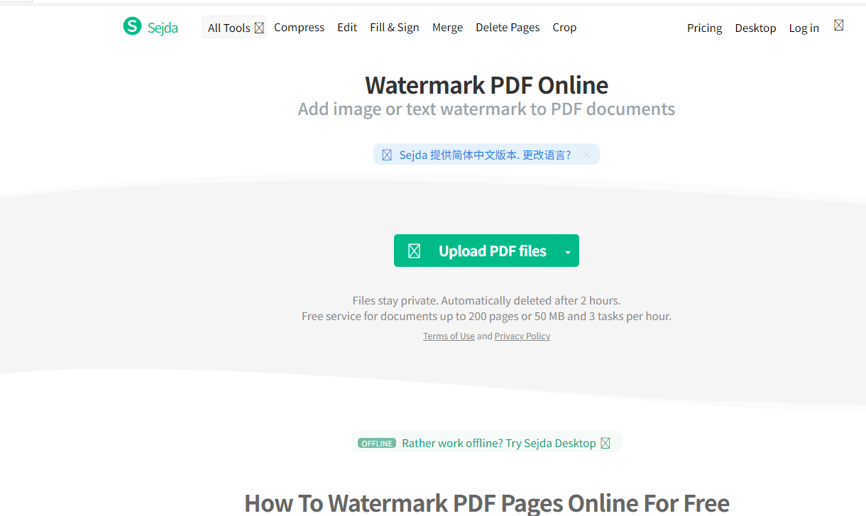Viewport: 866px width, 516px height.
Task: Open the Privacy Policy link
Action: [522, 336]
